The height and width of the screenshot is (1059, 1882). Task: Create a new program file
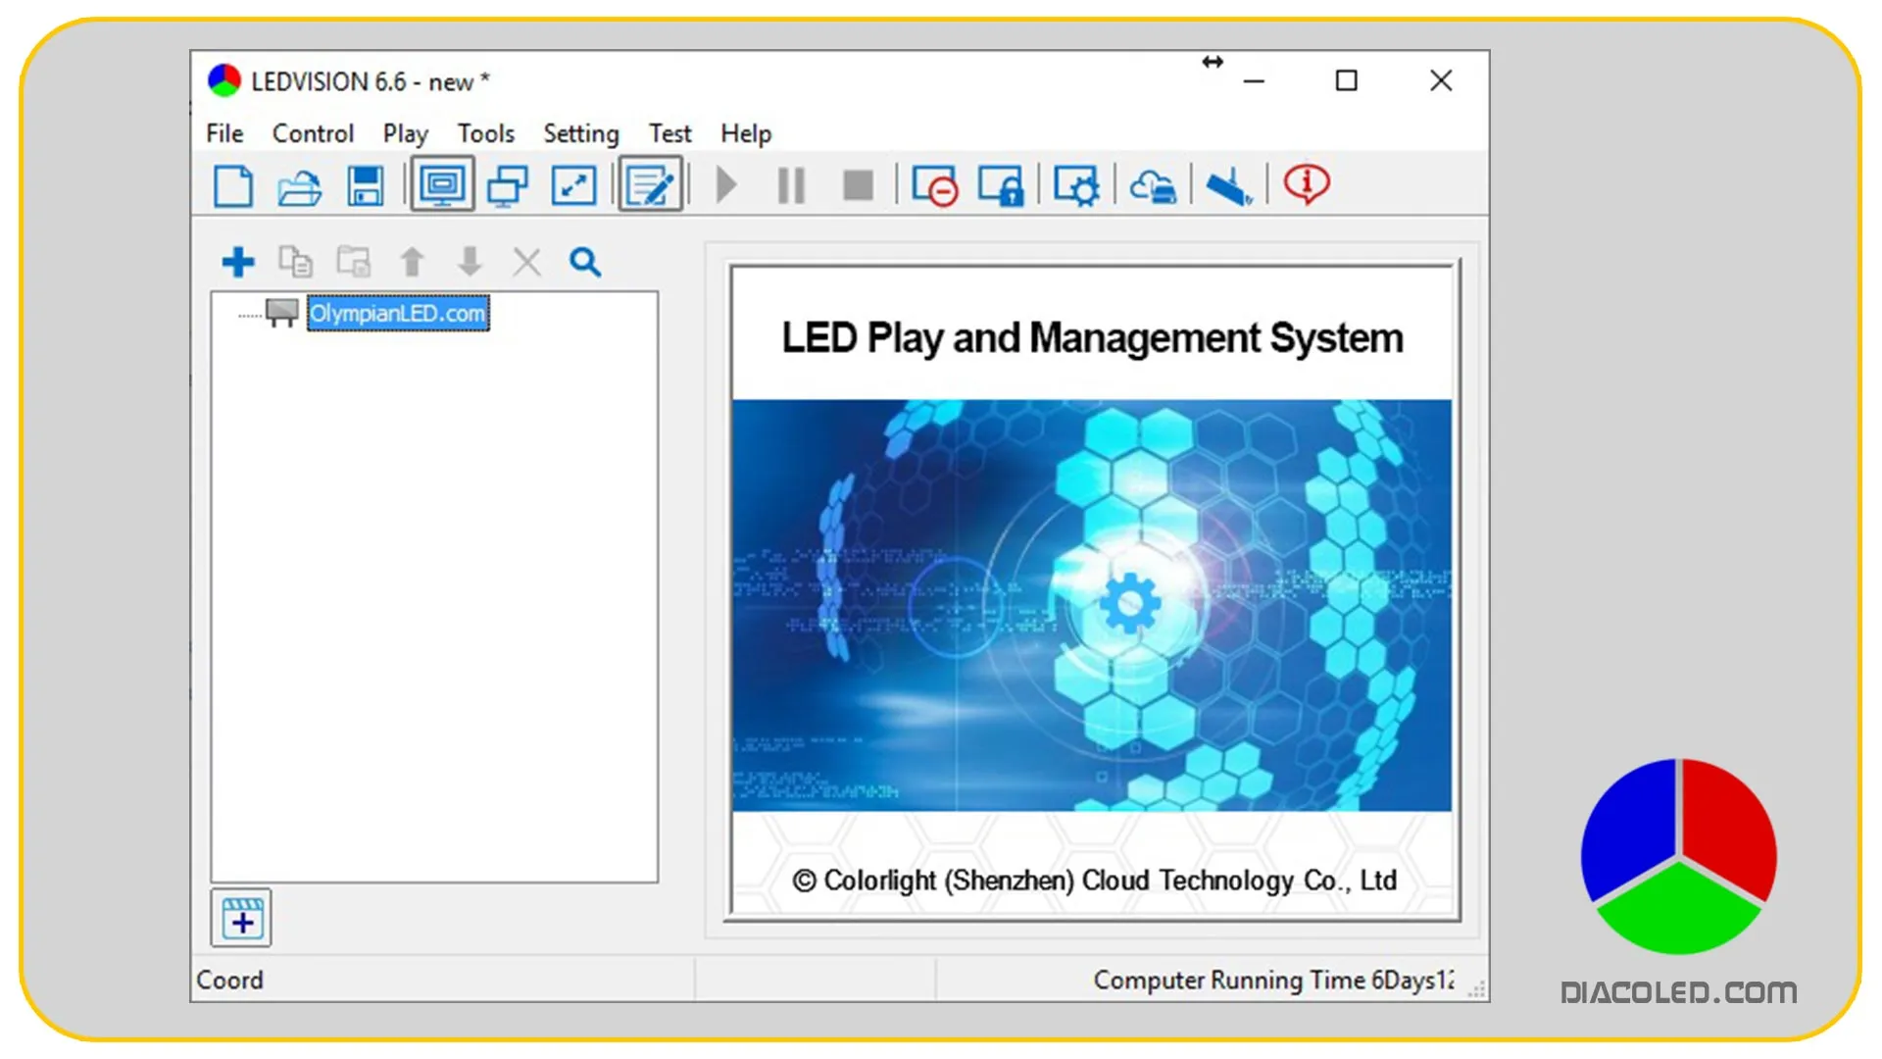pyautogui.click(x=233, y=185)
